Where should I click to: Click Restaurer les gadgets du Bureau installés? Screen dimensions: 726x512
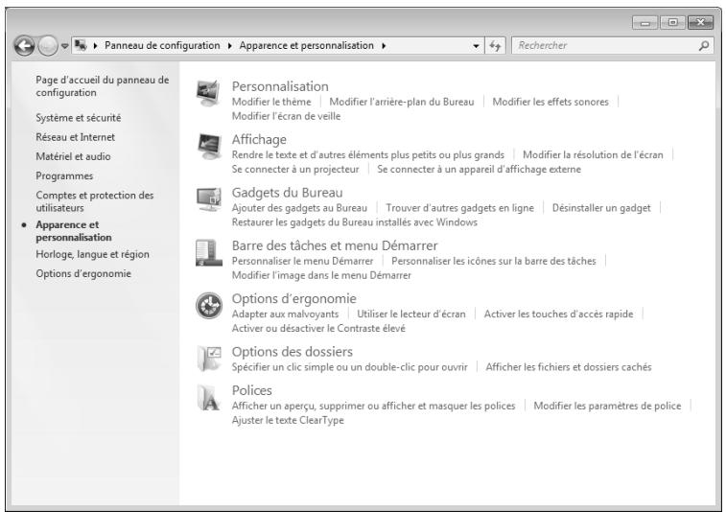pos(354,222)
